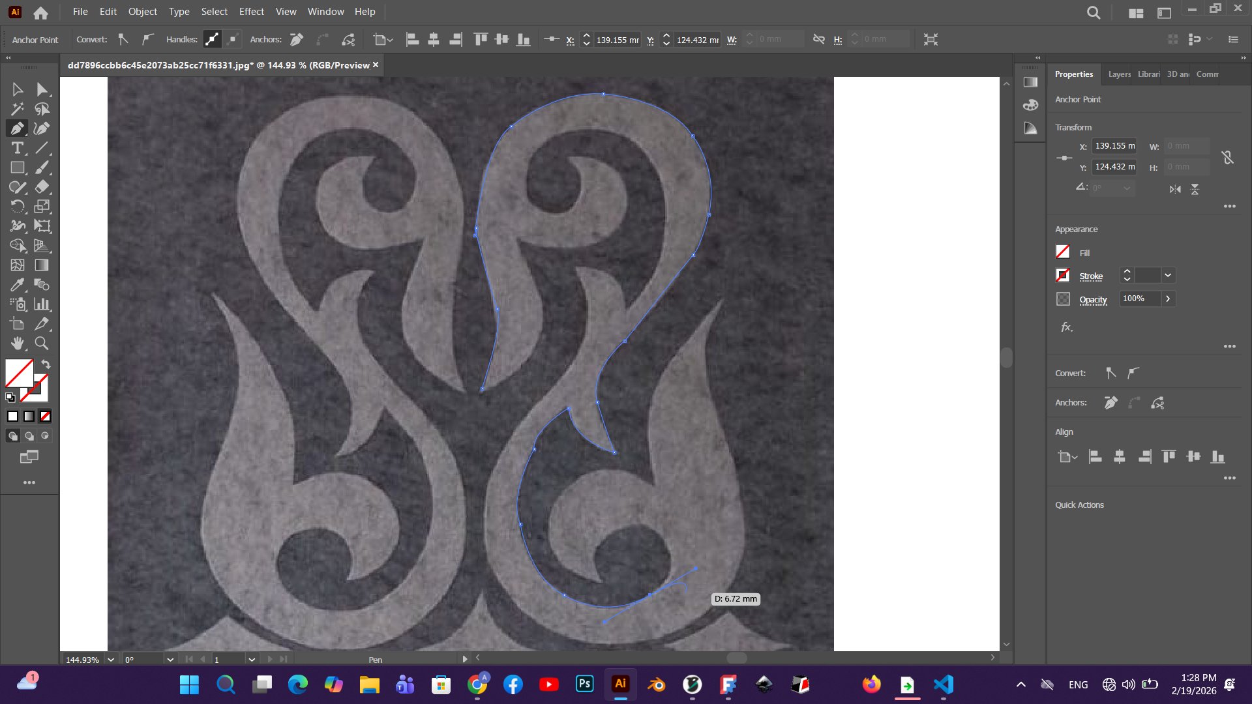Image resolution: width=1252 pixels, height=704 pixels.
Task: Click the Illustrator Home icon
Action: [40, 12]
